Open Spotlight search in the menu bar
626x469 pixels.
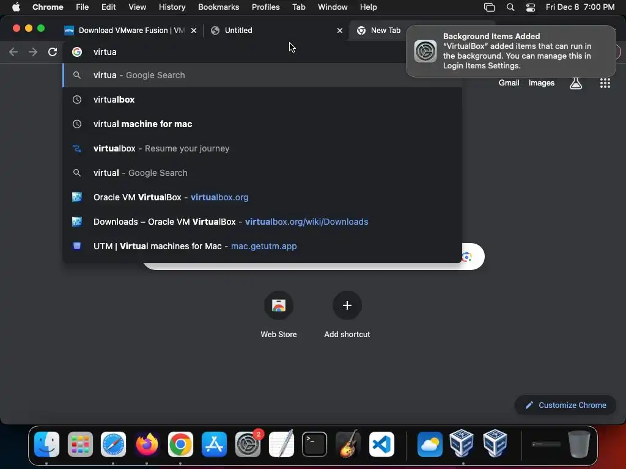[x=510, y=7]
